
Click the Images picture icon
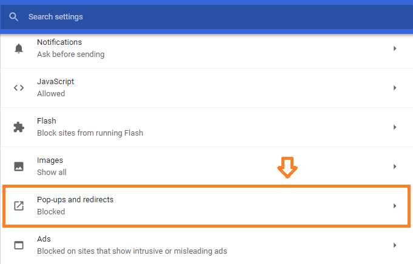pos(19,167)
